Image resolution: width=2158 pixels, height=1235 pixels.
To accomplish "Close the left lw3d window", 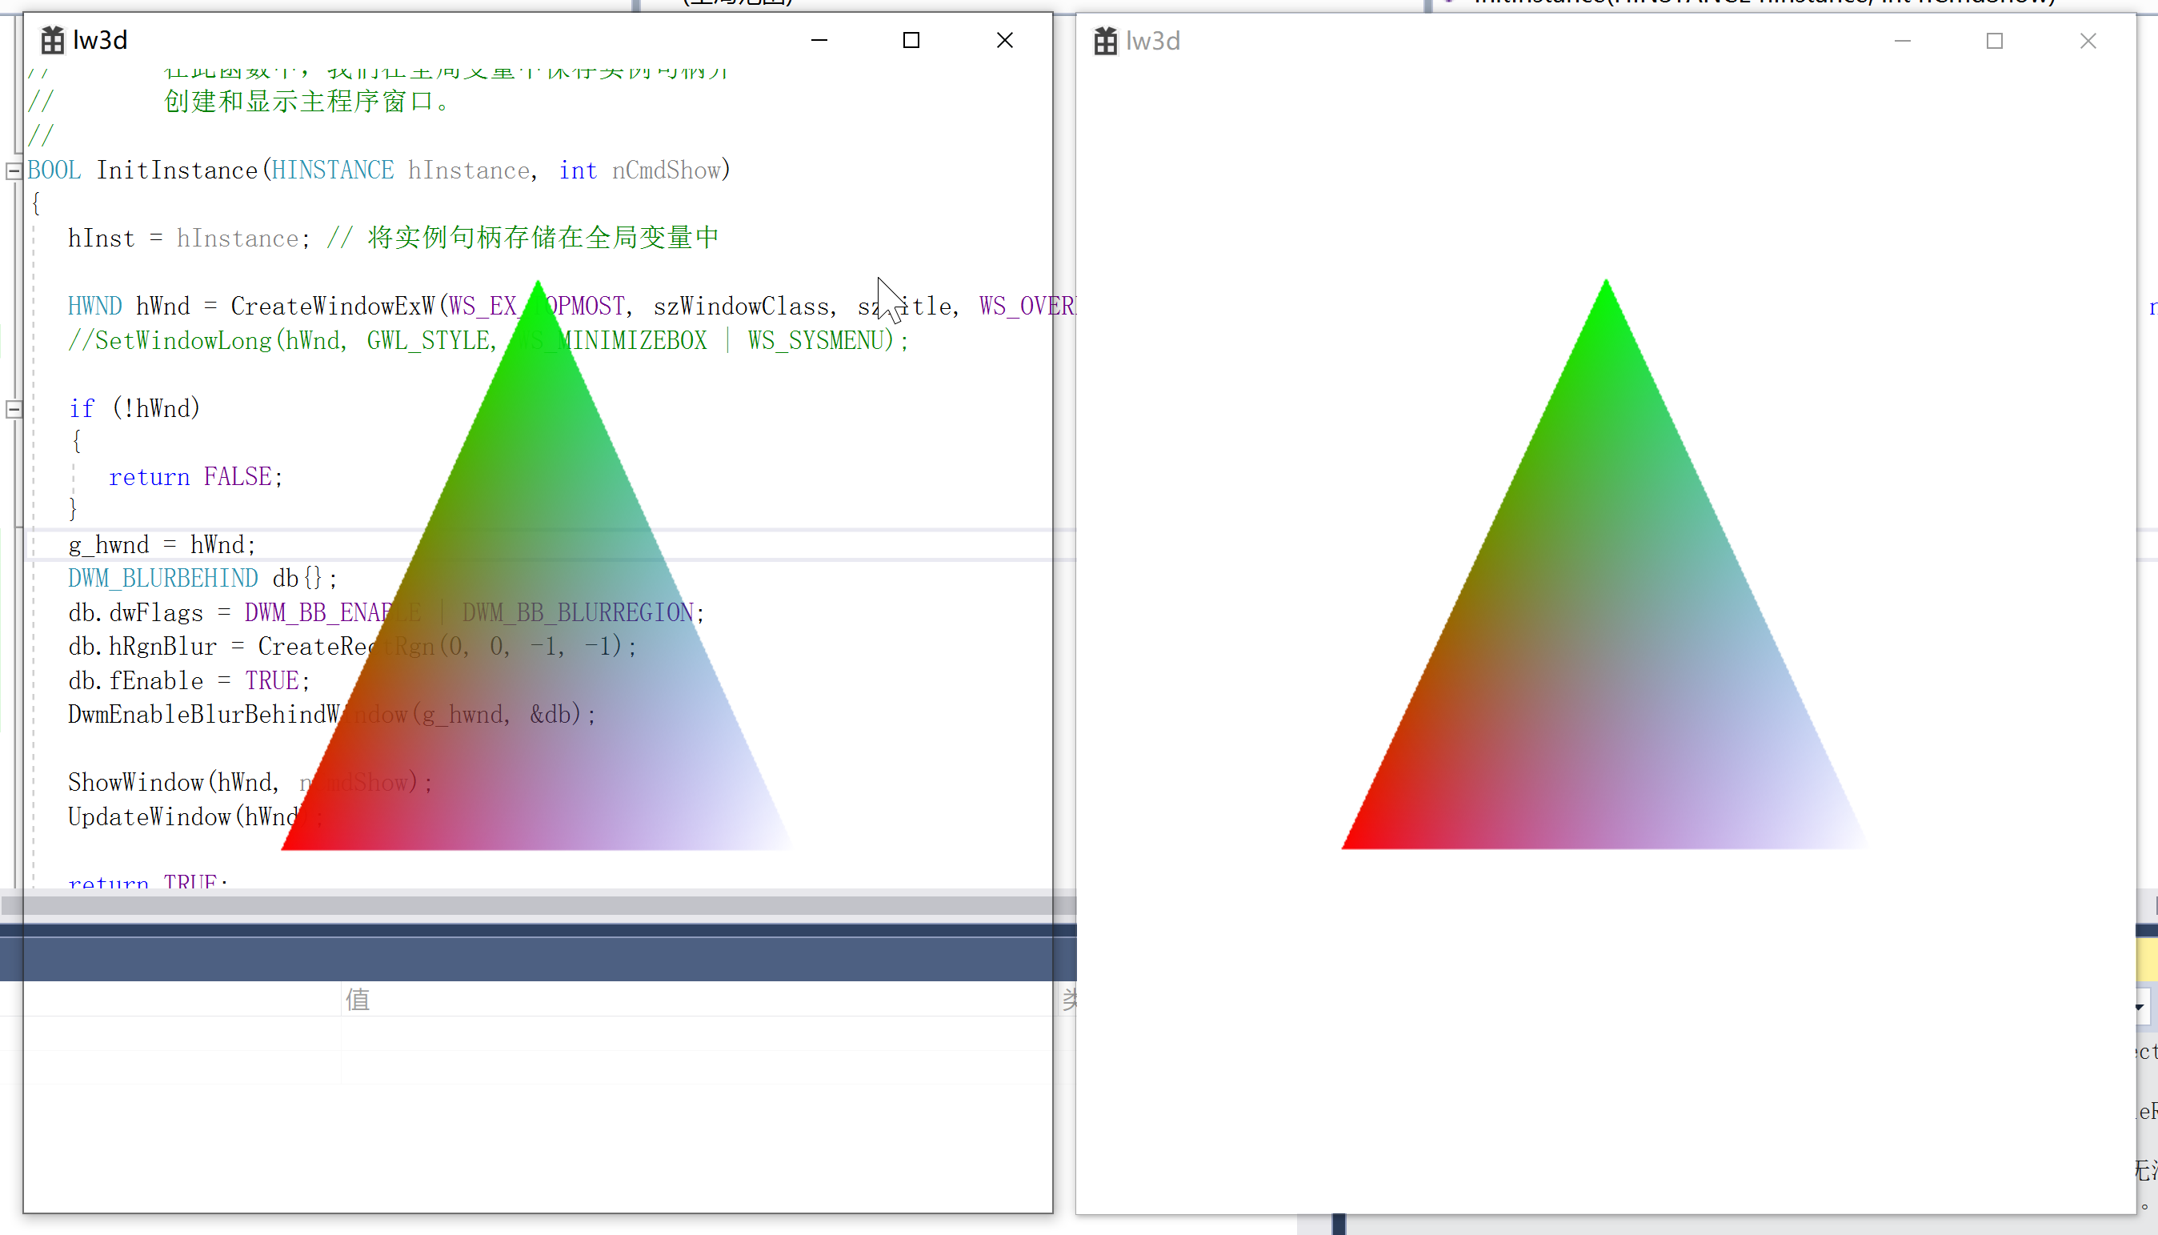I will [x=1004, y=40].
